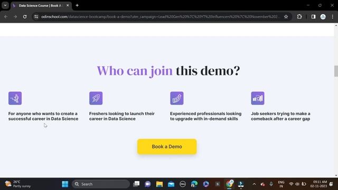Open the Teams chat taskbar icon

pos(148,184)
